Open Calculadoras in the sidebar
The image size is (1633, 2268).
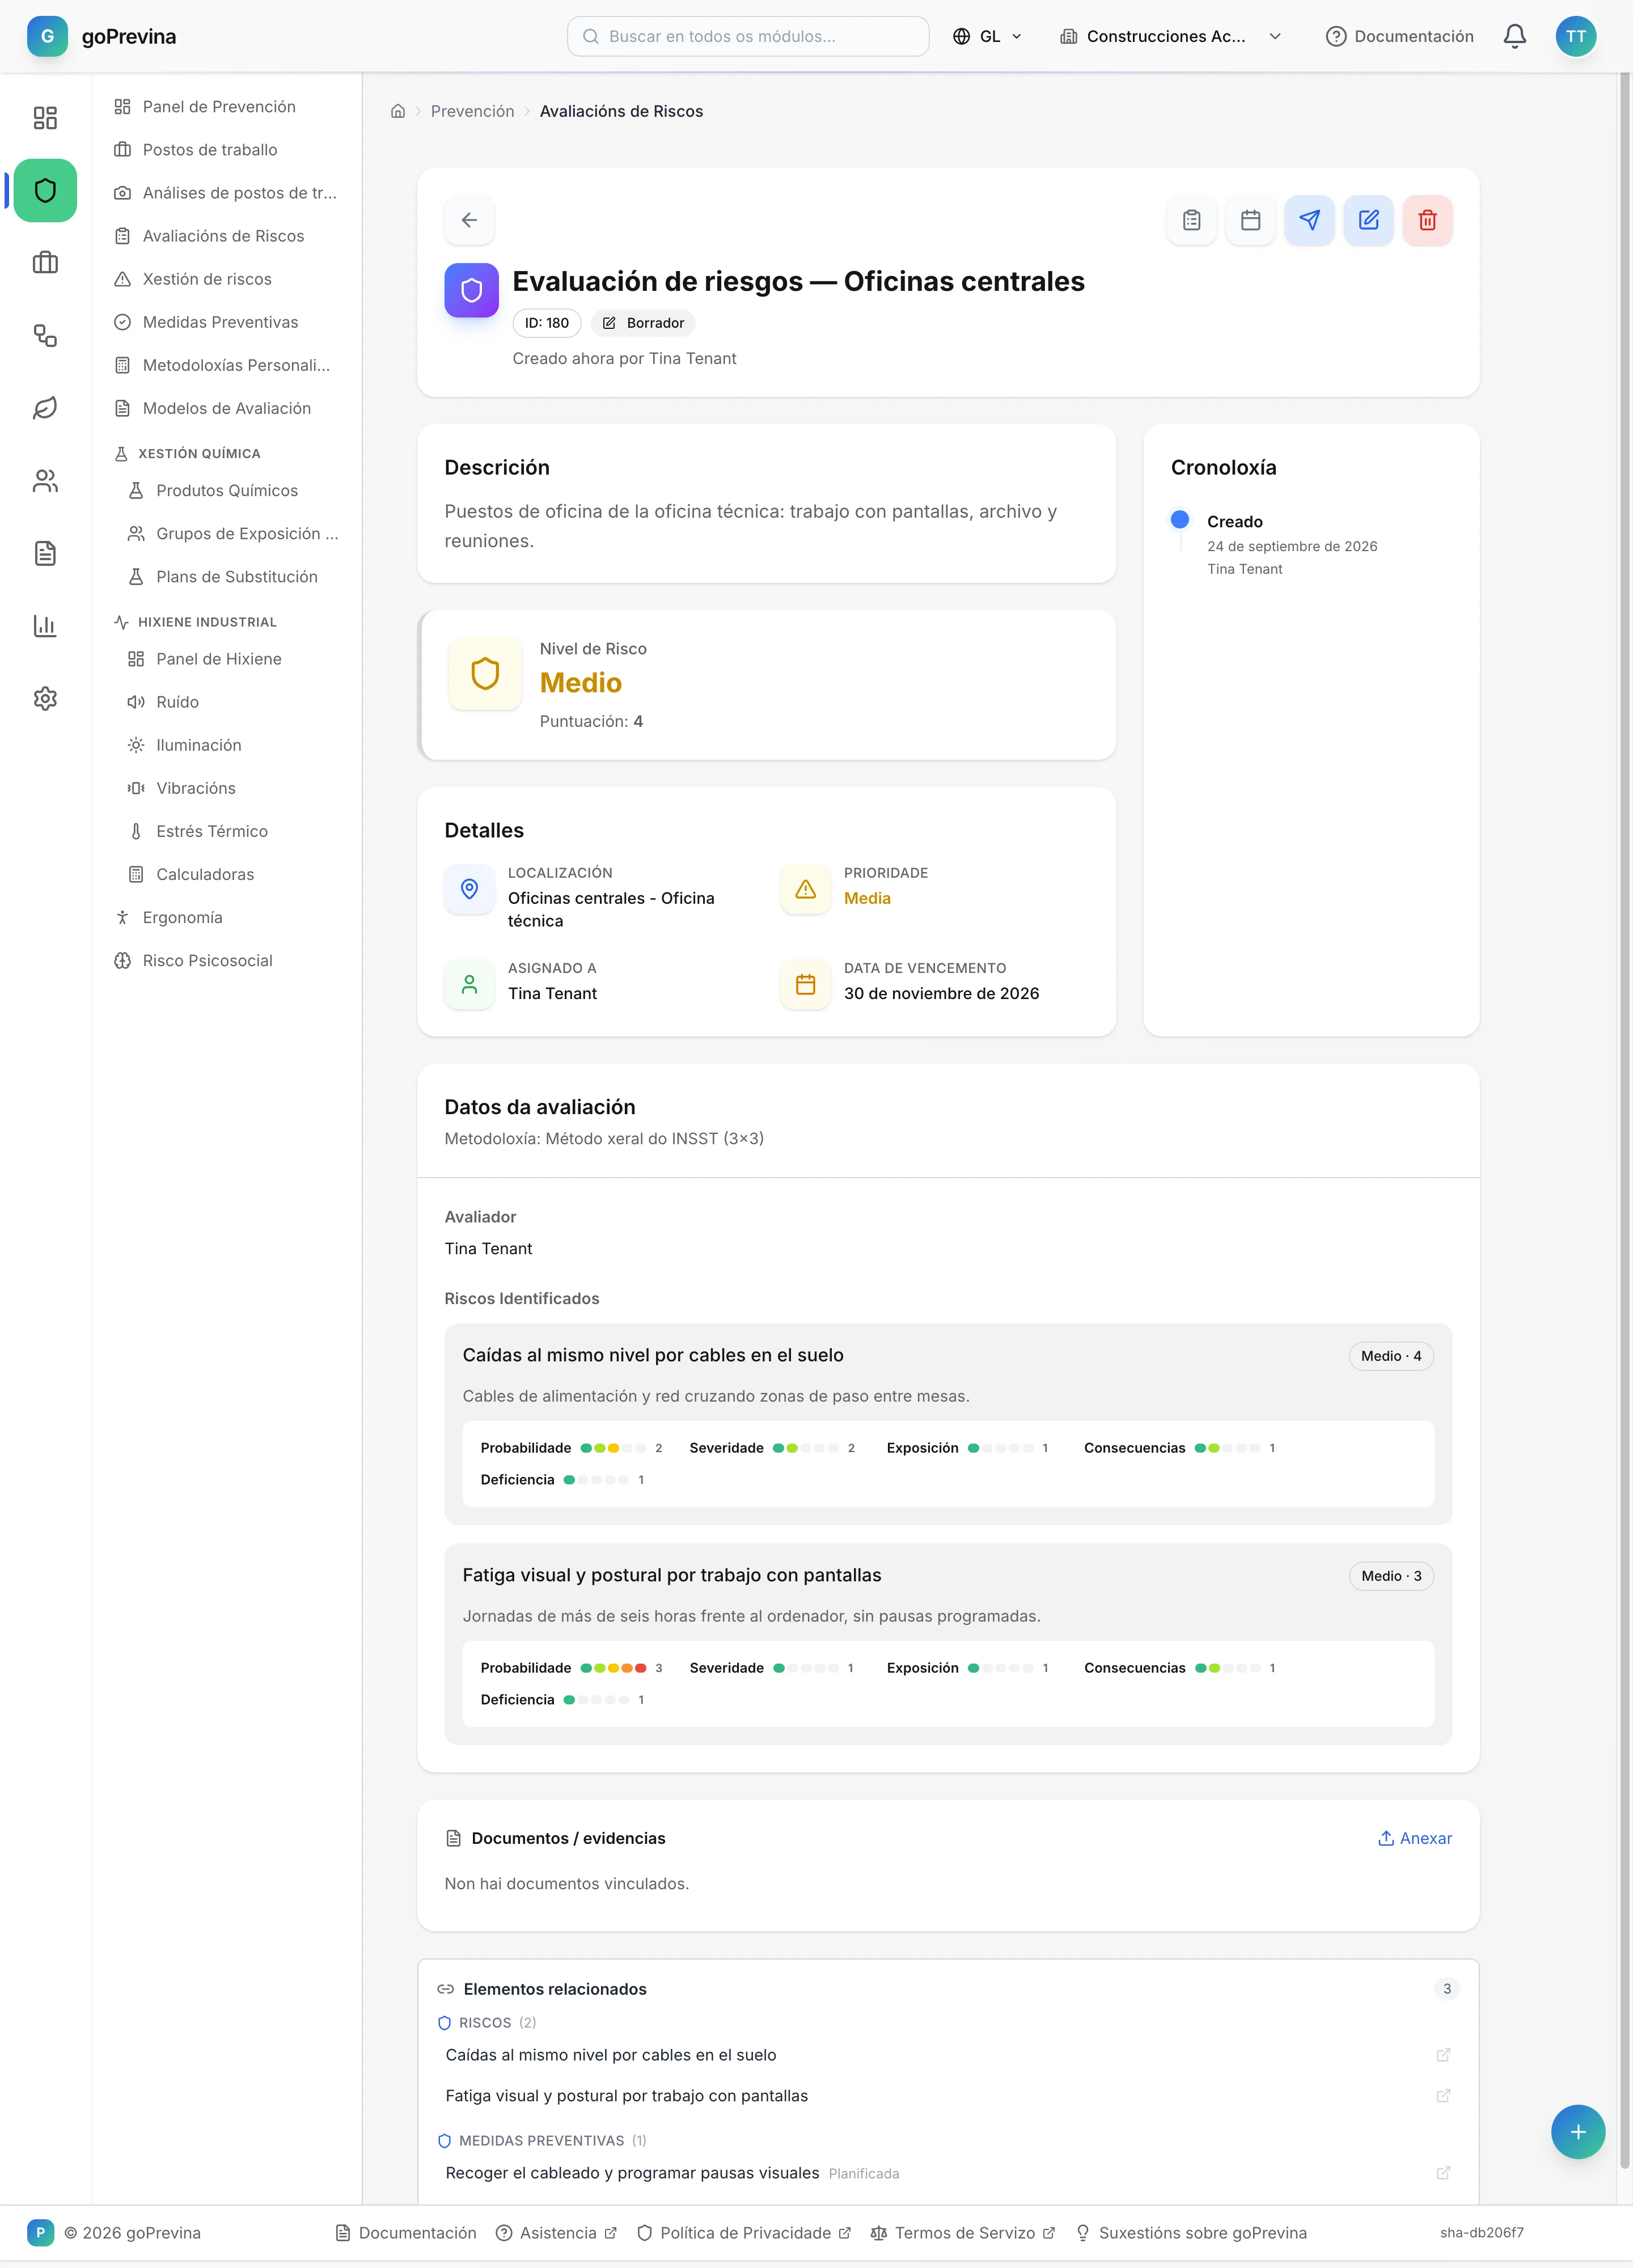tap(233, 874)
